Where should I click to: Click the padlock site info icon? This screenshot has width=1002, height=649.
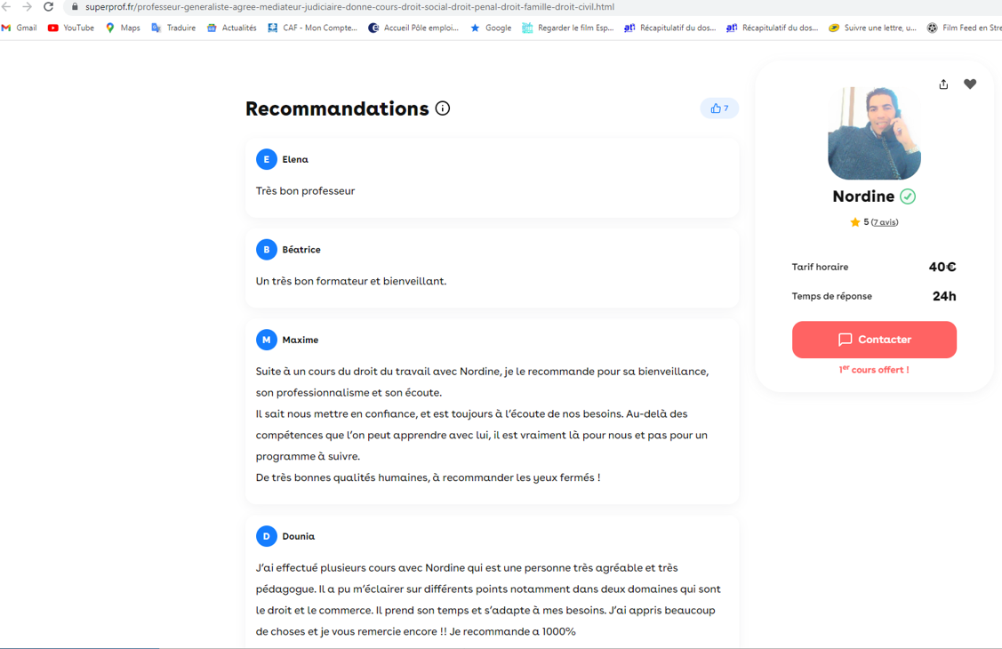(75, 7)
